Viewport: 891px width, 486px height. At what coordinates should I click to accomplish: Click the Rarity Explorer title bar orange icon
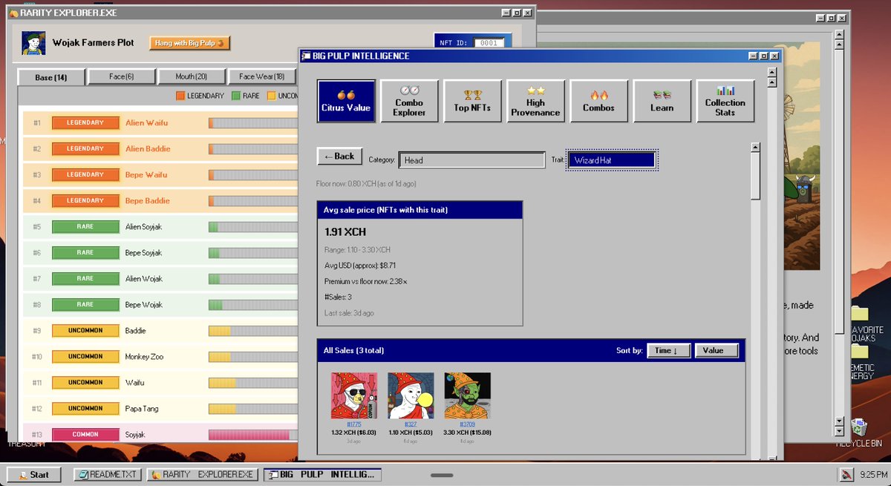13,13
